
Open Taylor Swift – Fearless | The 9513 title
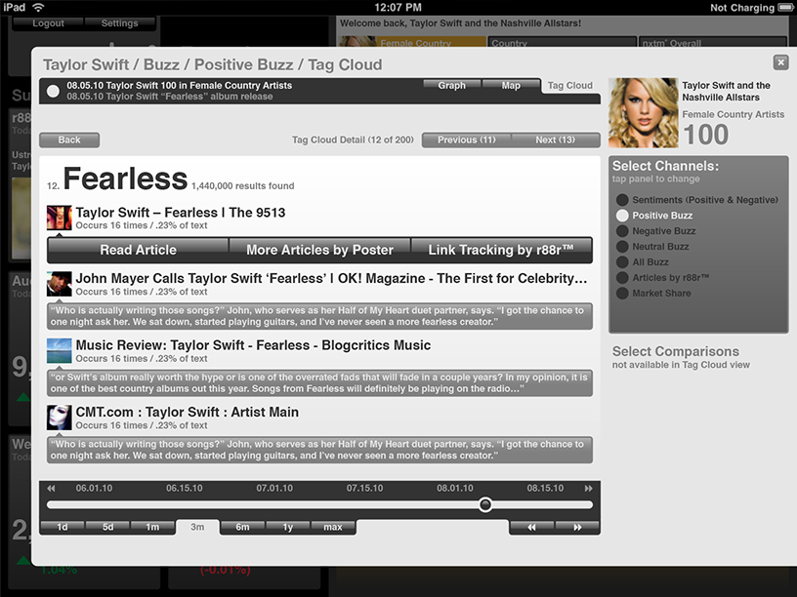coord(181,213)
